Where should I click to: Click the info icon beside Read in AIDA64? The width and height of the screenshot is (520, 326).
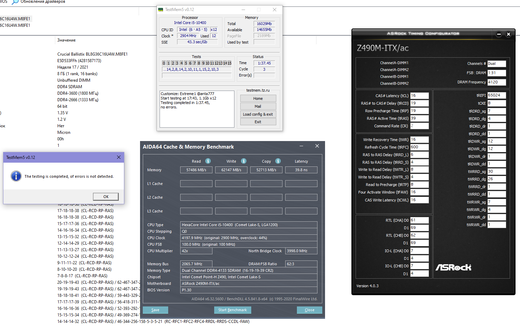click(208, 161)
